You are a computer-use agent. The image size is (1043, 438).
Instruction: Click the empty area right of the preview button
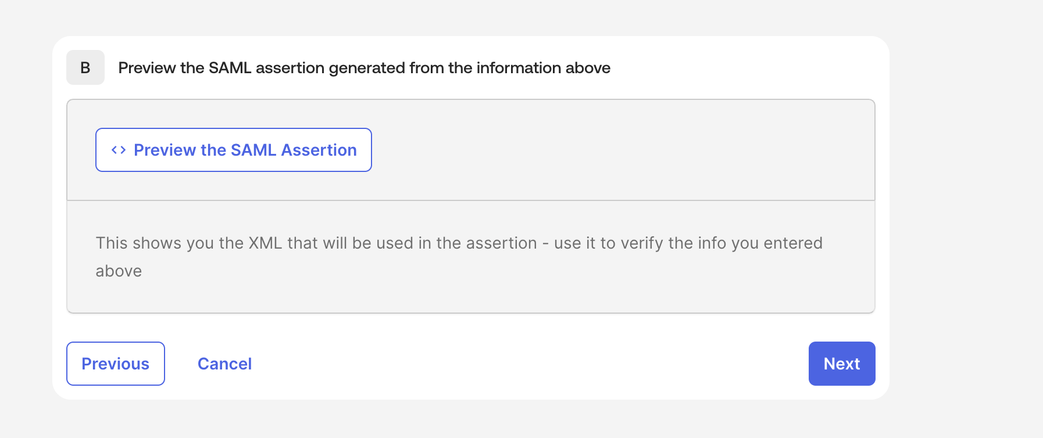click(622, 150)
